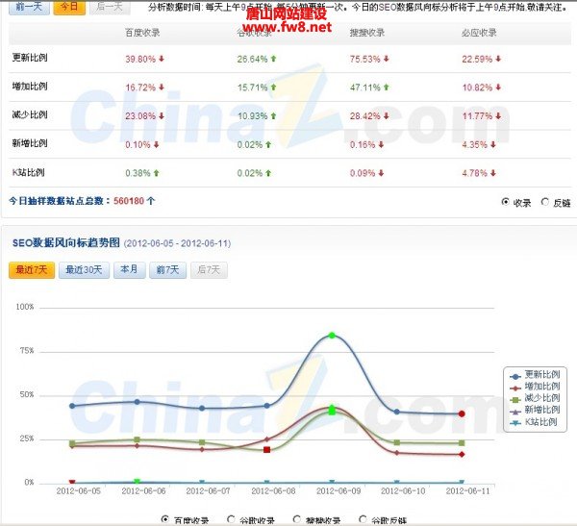
Task: Select the 今日 (today) button
Action: pyautogui.click(x=69, y=8)
